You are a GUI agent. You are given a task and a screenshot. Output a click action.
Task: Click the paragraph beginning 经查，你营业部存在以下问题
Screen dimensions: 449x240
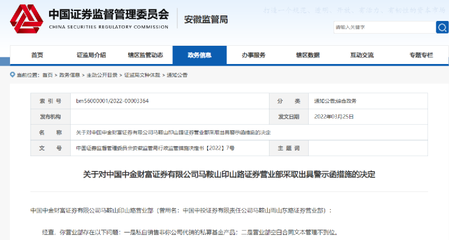[191, 232]
